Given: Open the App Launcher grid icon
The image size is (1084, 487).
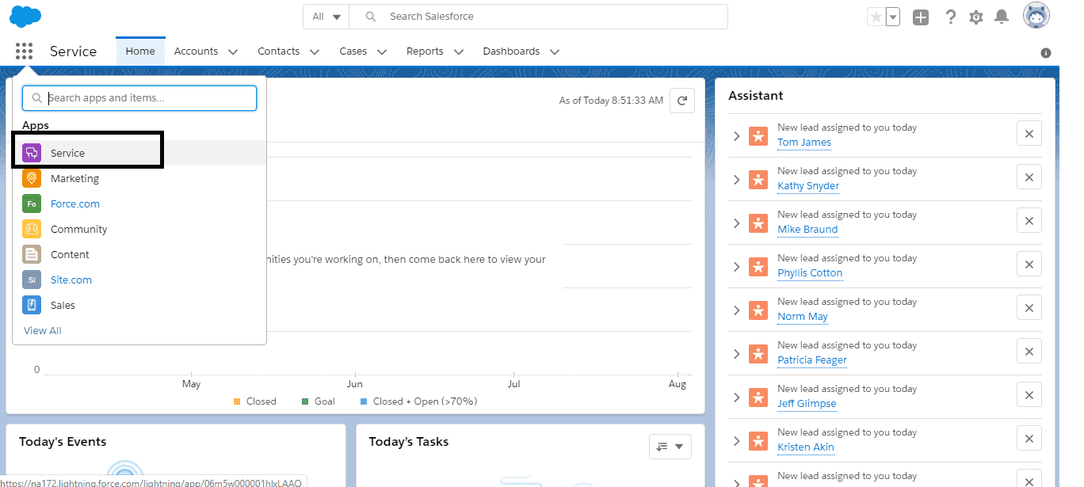Looking at the screenshot, I should coord(24,51).
